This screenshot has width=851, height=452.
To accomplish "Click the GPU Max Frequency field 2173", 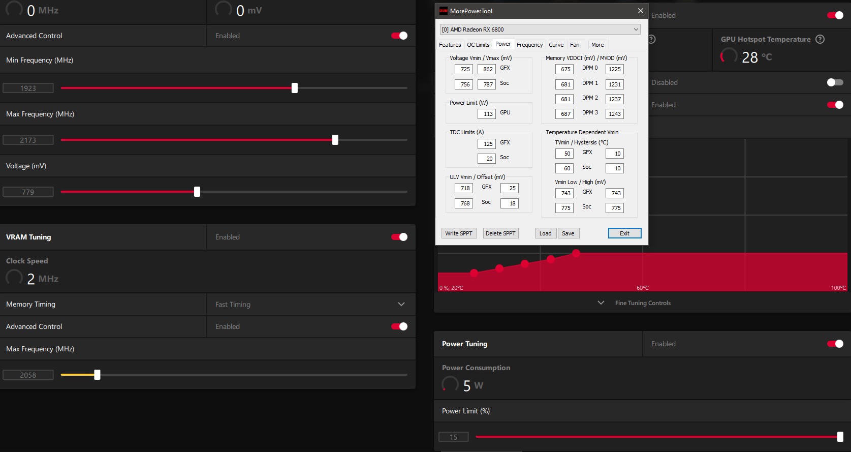I will (x=28, y=140).
